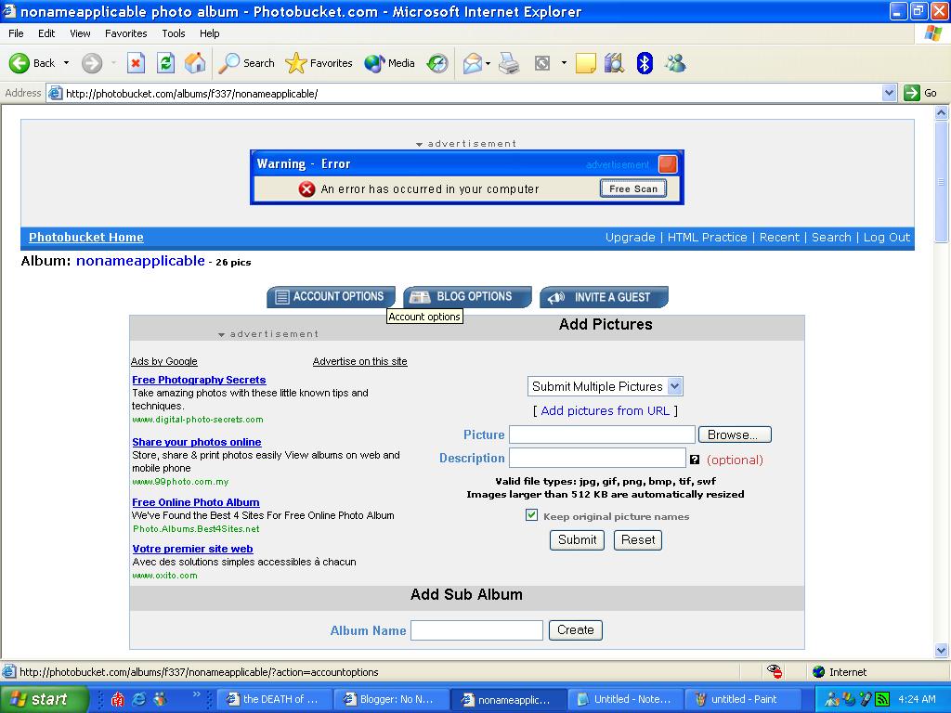This screenshot has width=951, height=713.
Task: Open the Photobucket Home link
Action: [86, 237]
